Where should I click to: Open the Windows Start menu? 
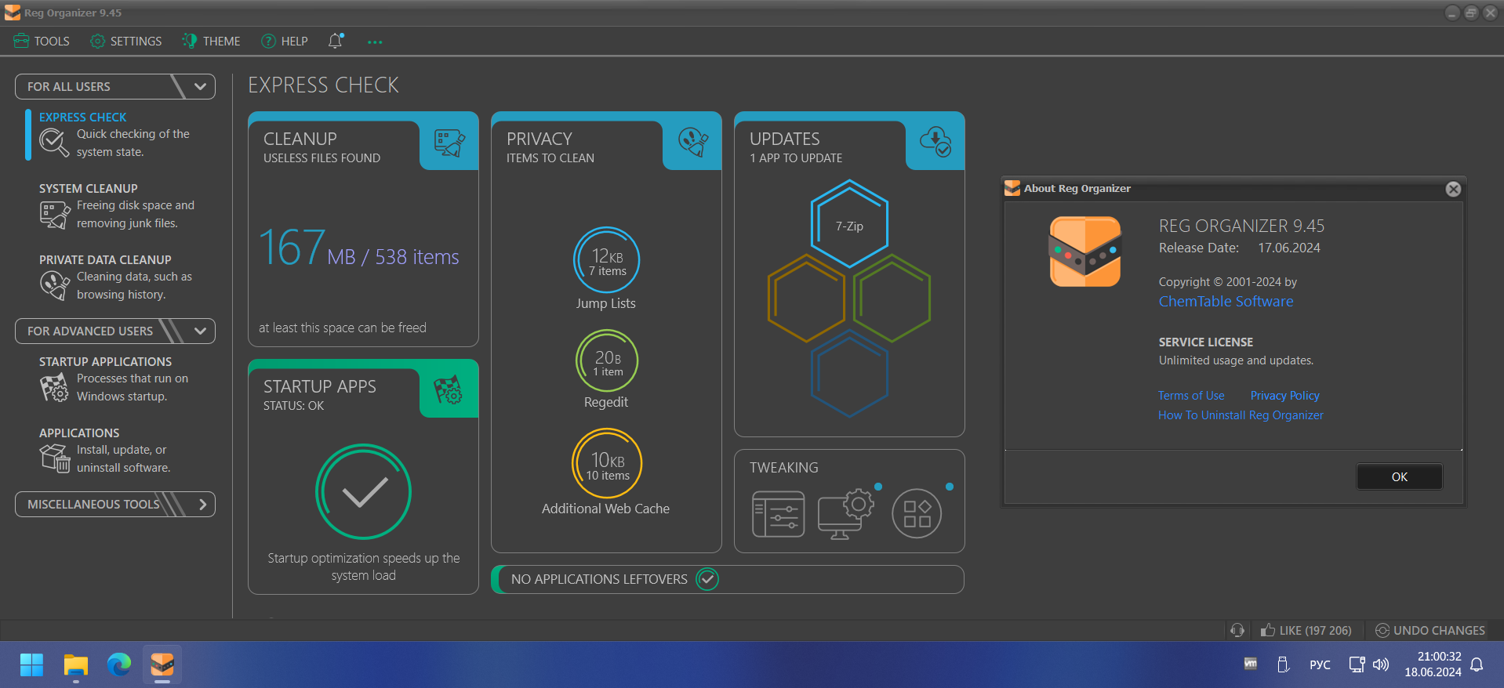31,665
